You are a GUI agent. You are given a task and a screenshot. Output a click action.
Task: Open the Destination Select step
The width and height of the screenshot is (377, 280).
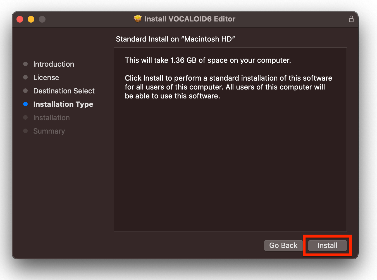click(x=64, y=91)
